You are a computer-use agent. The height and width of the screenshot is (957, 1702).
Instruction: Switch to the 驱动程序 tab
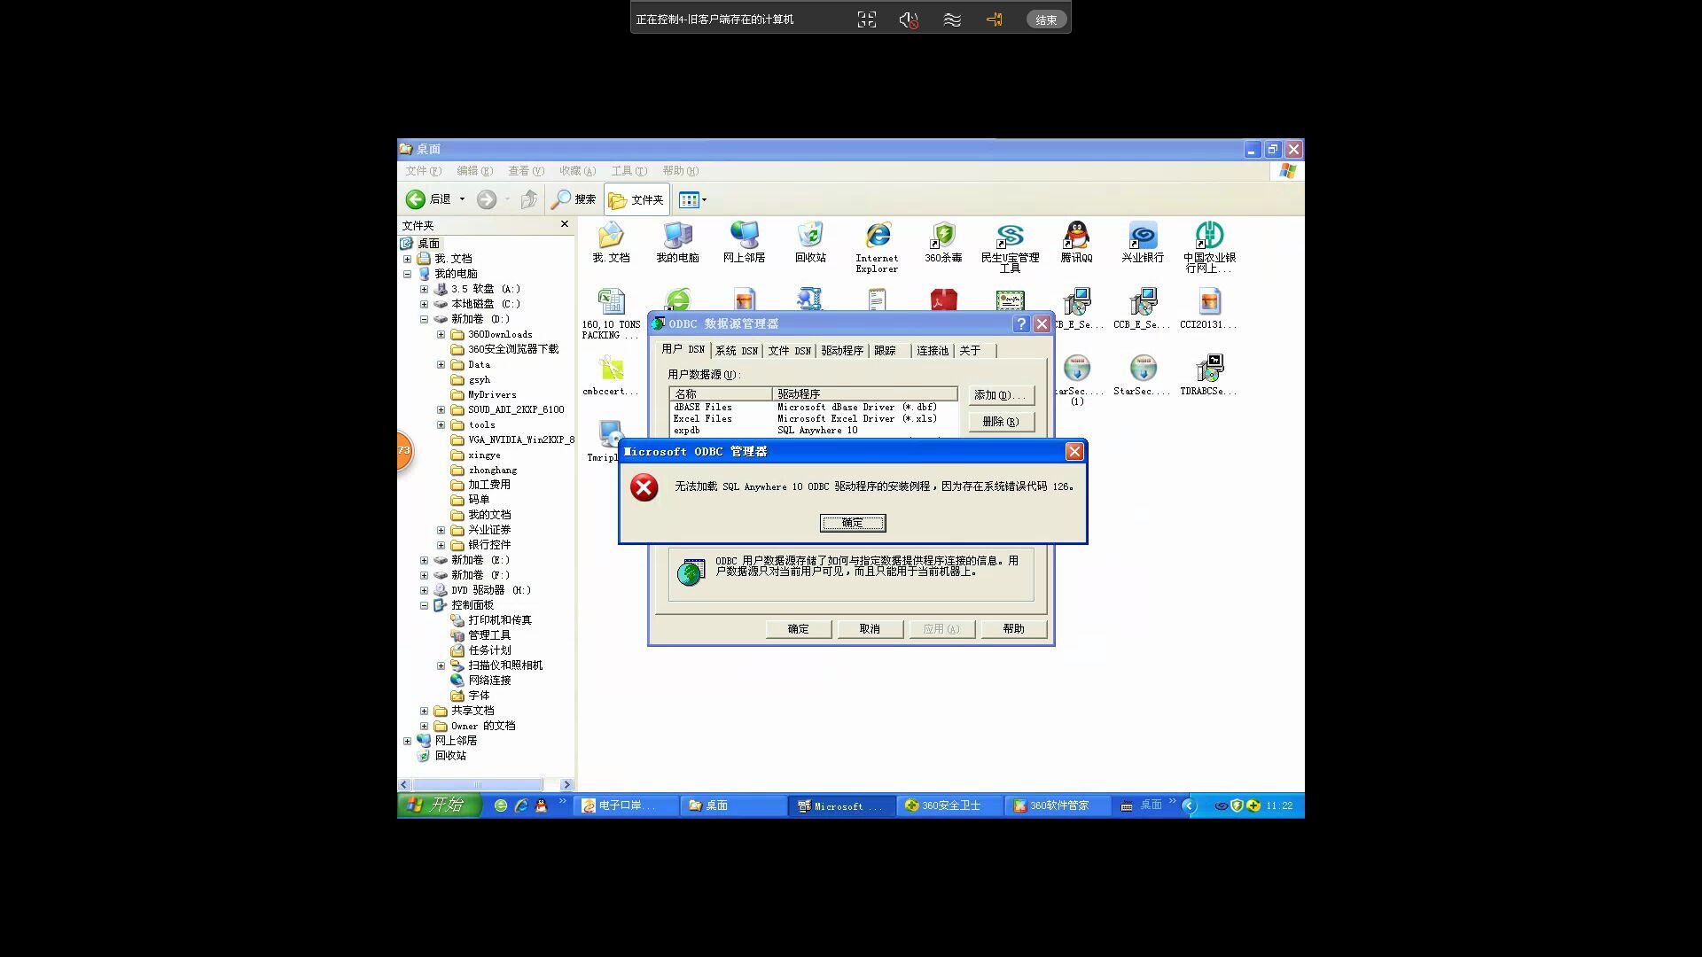(842, 351)
